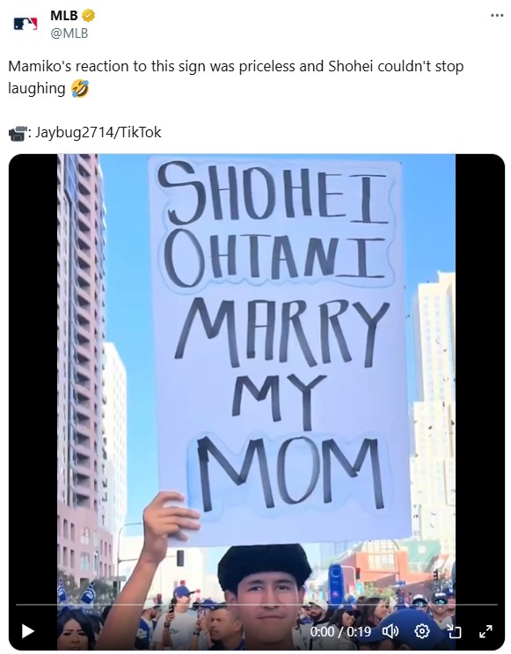Image resolution: width=511 pixels, height=654 pixels.
Task: Click the 0:00 / 0:19 video timestamp
Action: click(340, 631)
